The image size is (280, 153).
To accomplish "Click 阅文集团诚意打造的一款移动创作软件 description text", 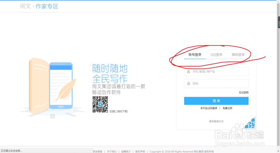I will 118,89.
